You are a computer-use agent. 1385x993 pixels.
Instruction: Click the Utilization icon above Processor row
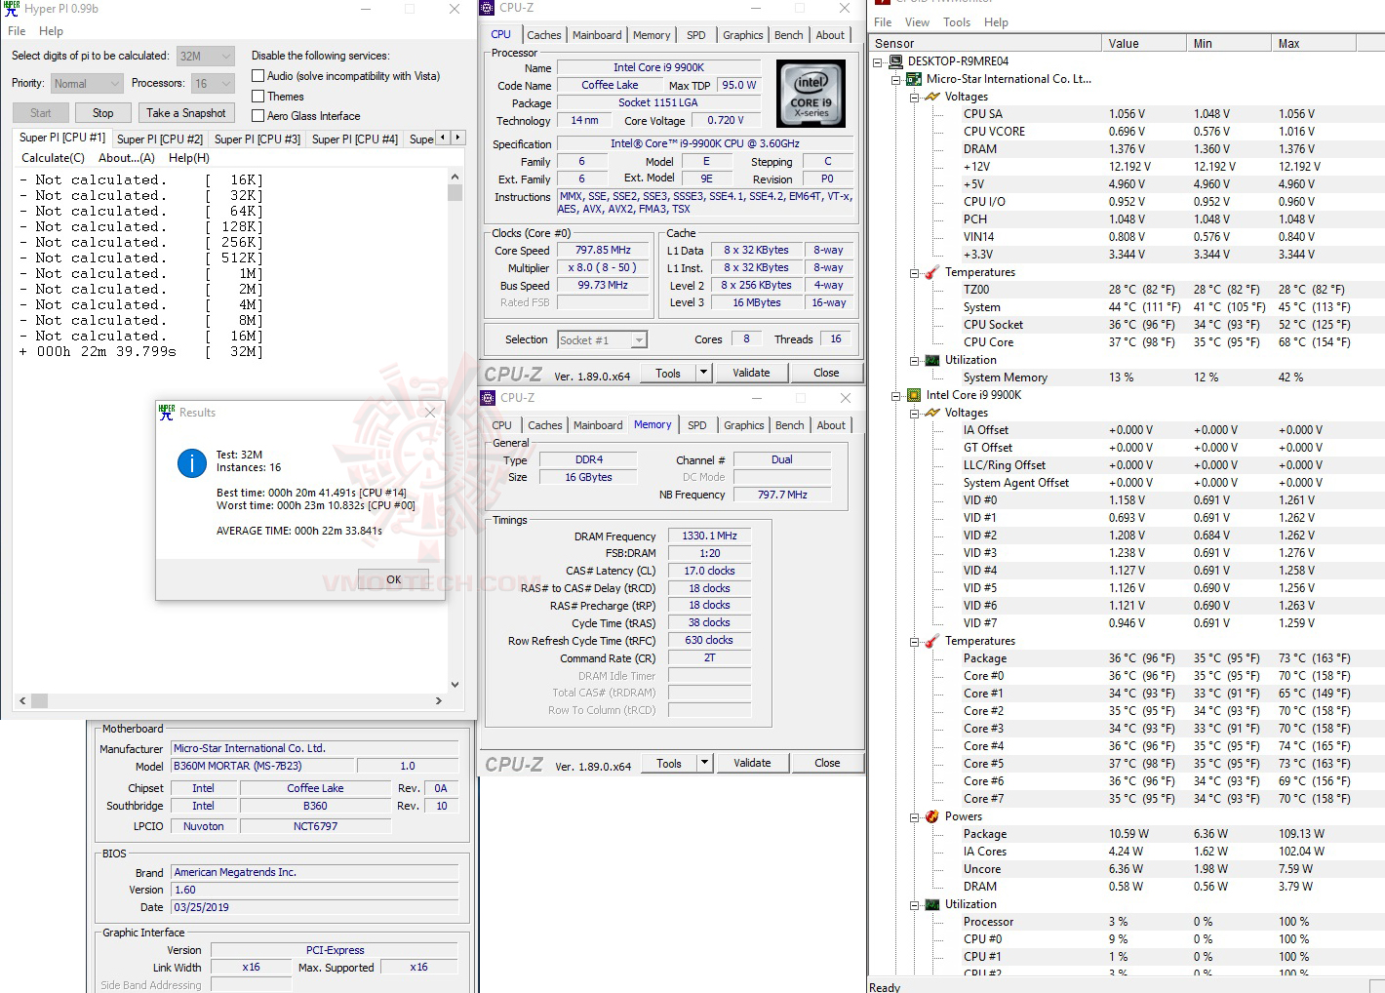932,904
